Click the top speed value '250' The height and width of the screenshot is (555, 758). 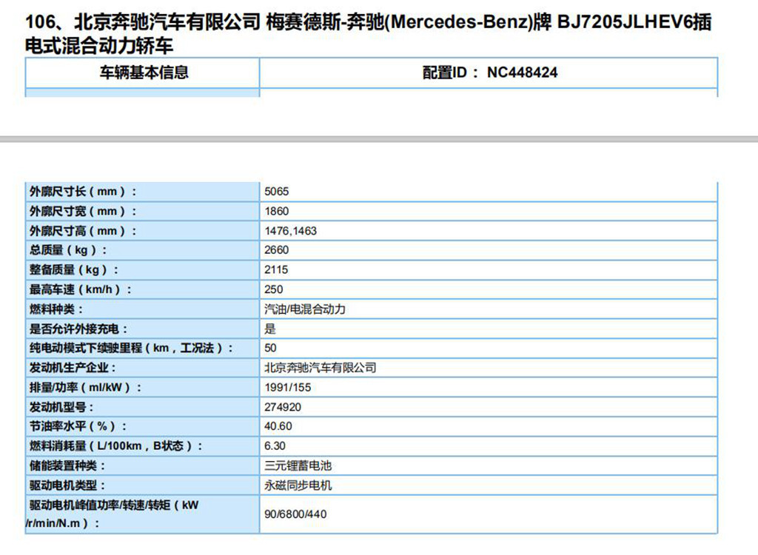pyautogui.click(x=274, y=289)
